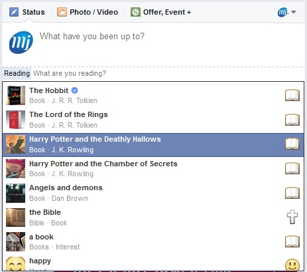307x272 pixels.
Task: Switch to the Status tab
Action: click(x=27, y=12)
